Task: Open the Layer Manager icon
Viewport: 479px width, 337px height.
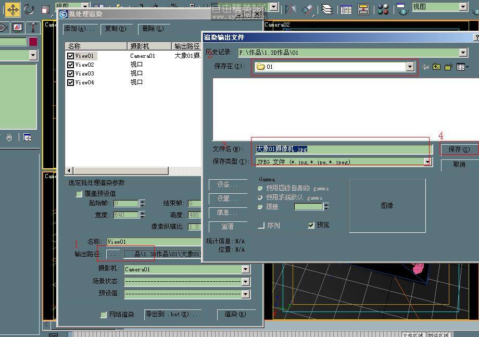Action: click(327, 9)
